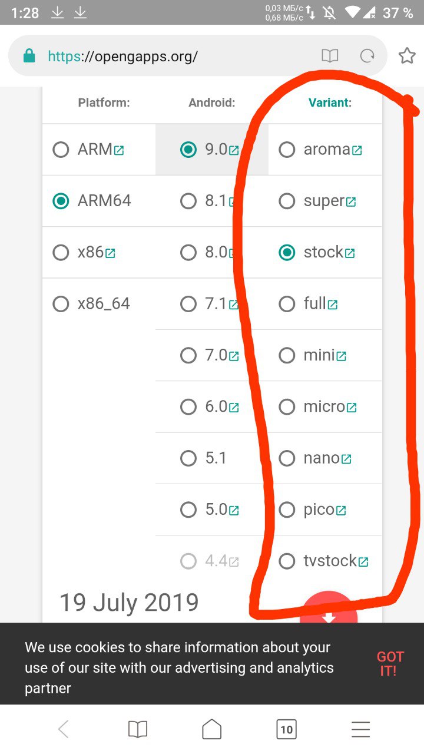Open external link icon beside ARM

point(118,151)
